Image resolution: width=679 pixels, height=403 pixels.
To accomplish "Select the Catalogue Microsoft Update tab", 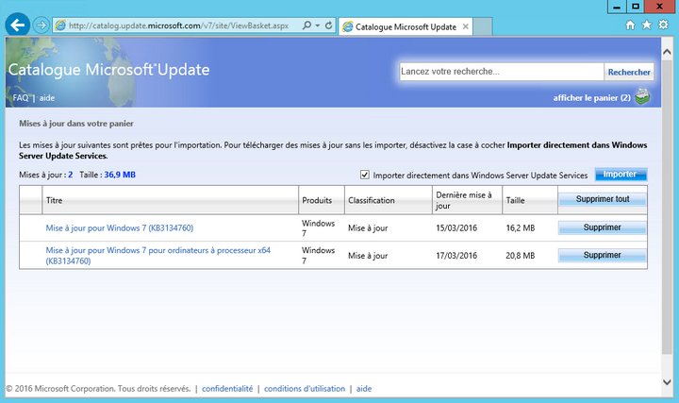I will tap(406, 26).
